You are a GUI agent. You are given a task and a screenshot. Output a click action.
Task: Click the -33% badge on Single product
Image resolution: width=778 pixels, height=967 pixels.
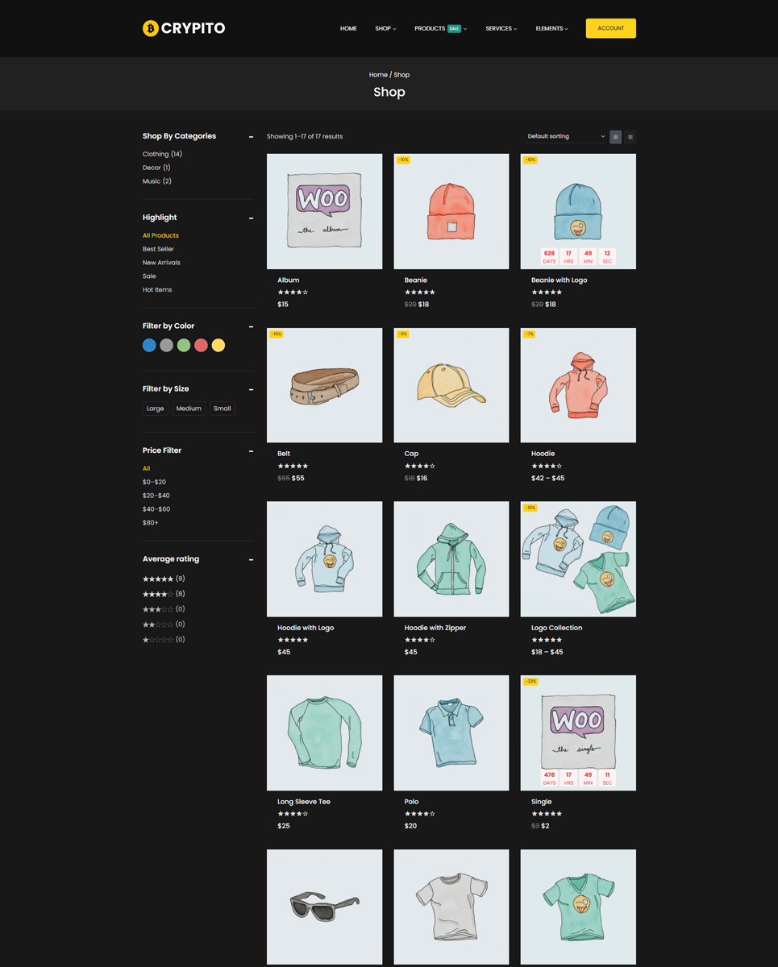pyautogui.click(x=530, y=682)
